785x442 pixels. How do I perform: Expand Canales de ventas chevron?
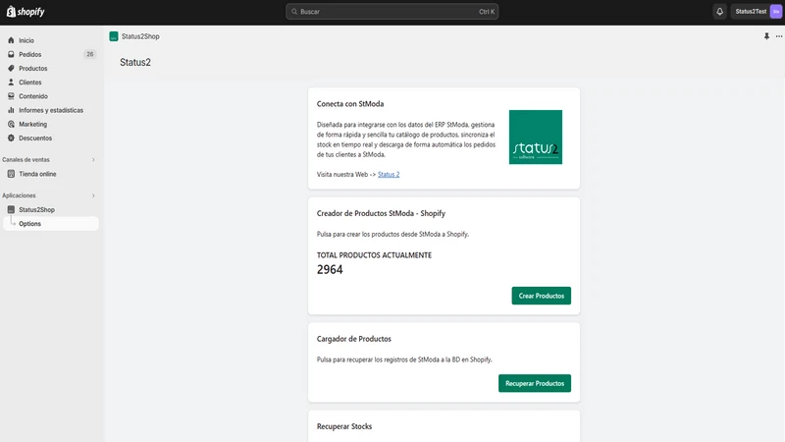(93, 160)
